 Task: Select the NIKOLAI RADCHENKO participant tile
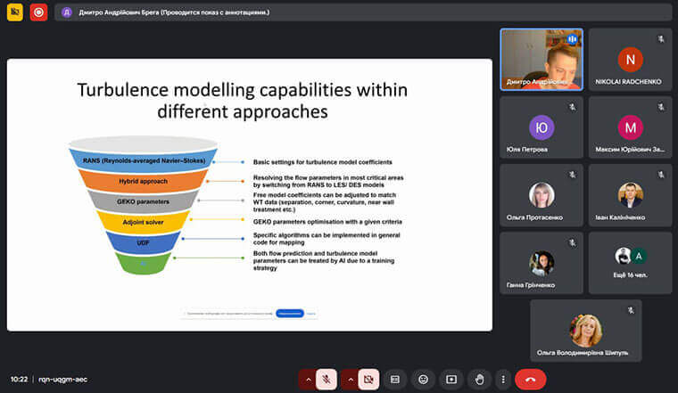click(630, 60)
